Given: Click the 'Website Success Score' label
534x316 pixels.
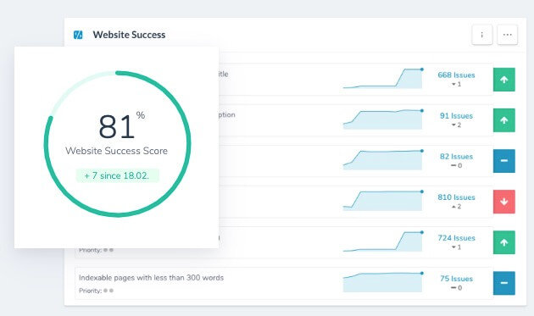Looking at the screenshot, I should point(116,151).
